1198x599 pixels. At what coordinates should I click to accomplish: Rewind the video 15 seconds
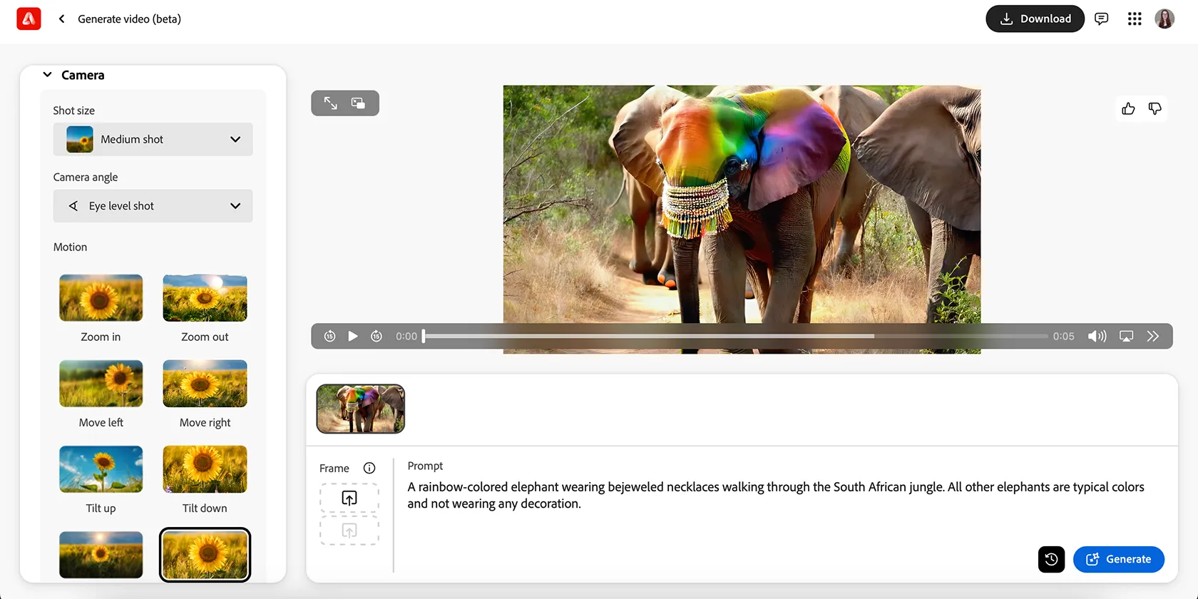pos(329,336)
